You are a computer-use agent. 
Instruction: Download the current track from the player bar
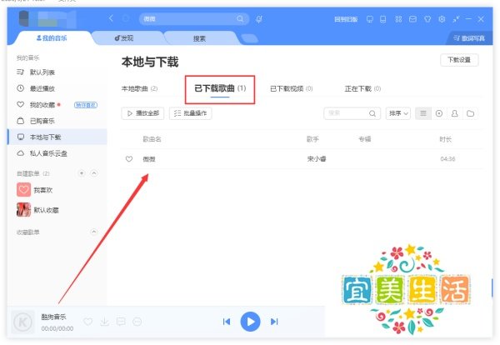pos(105,322)
